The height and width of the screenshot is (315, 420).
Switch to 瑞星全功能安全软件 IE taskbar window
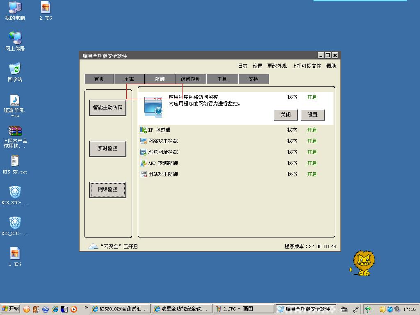click(182, 309)
